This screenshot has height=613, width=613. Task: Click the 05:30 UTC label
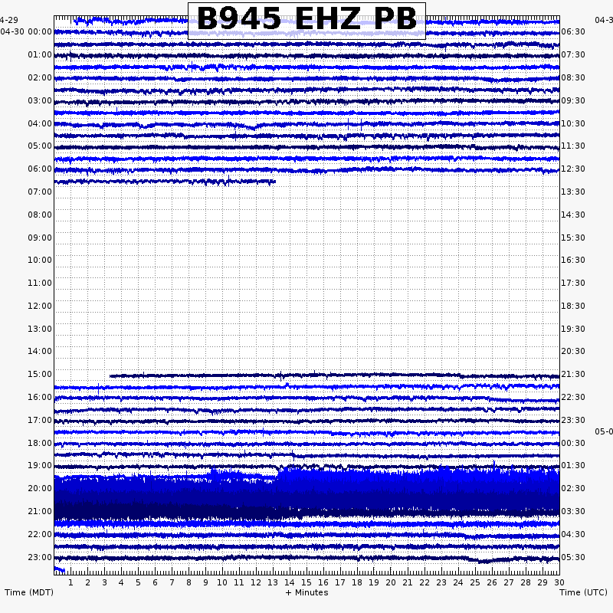[573, 558]
